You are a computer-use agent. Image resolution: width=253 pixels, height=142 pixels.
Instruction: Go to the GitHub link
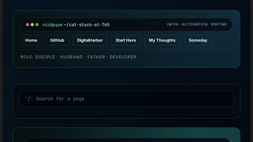tap(57, 40)
